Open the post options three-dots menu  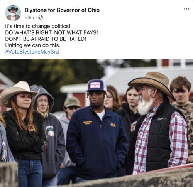186,9
